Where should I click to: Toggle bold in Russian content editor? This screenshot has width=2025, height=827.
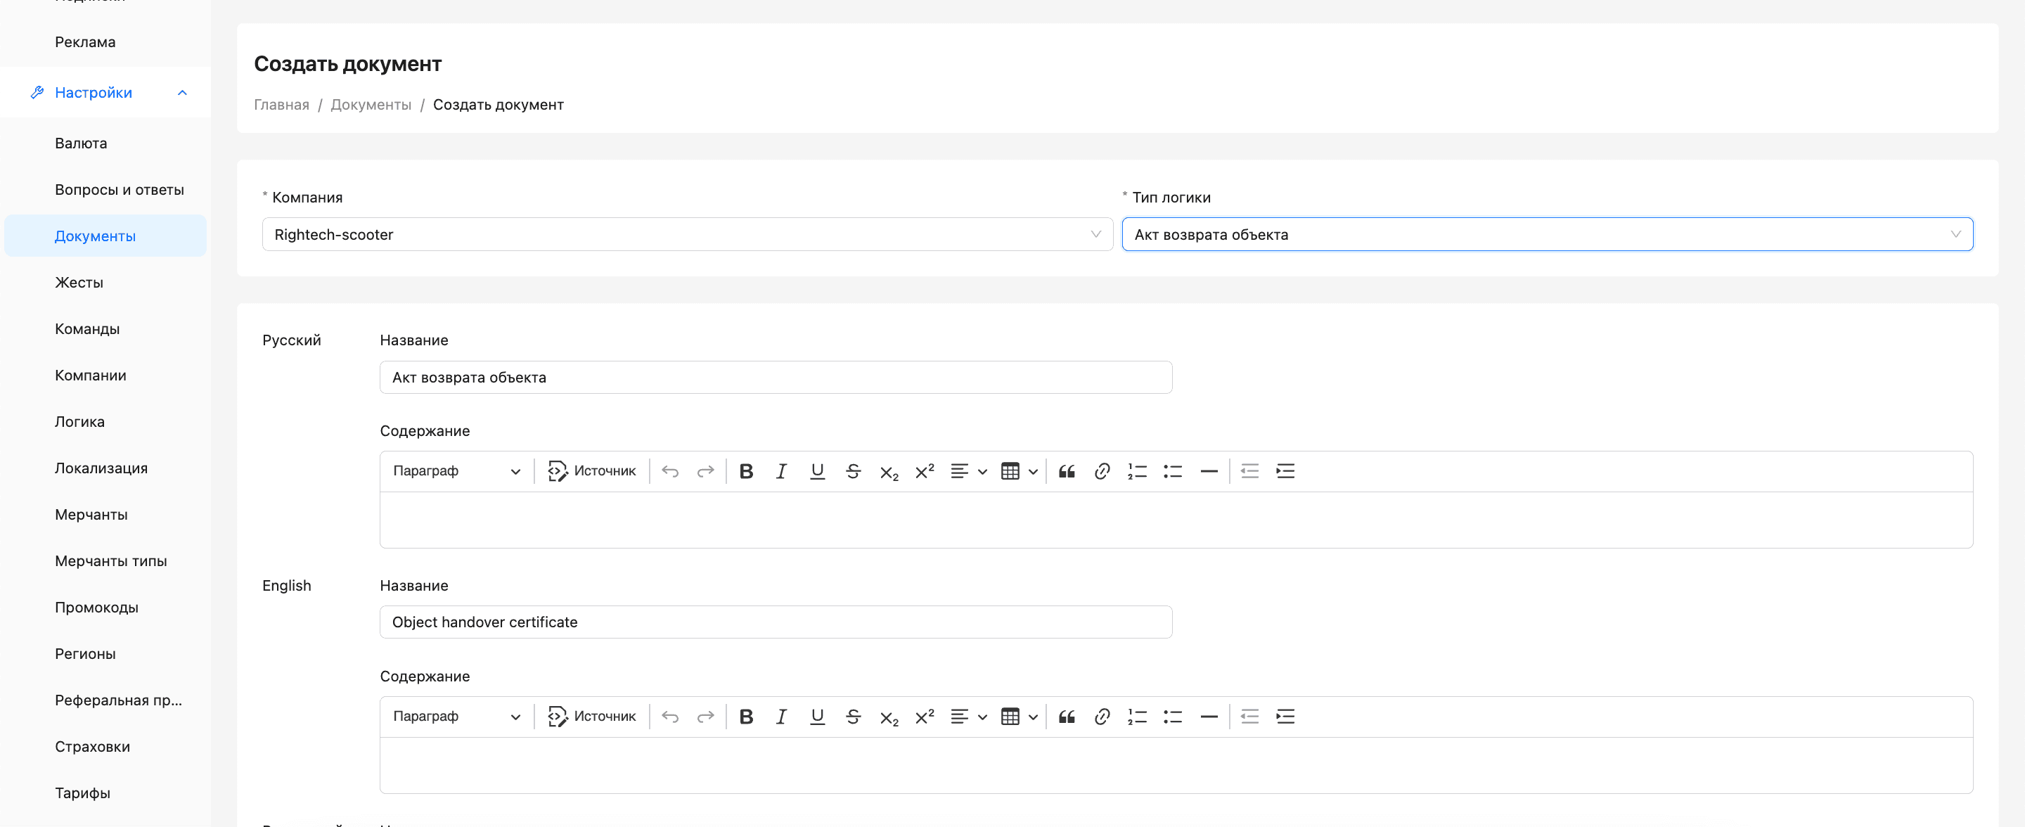coord(746,471)
